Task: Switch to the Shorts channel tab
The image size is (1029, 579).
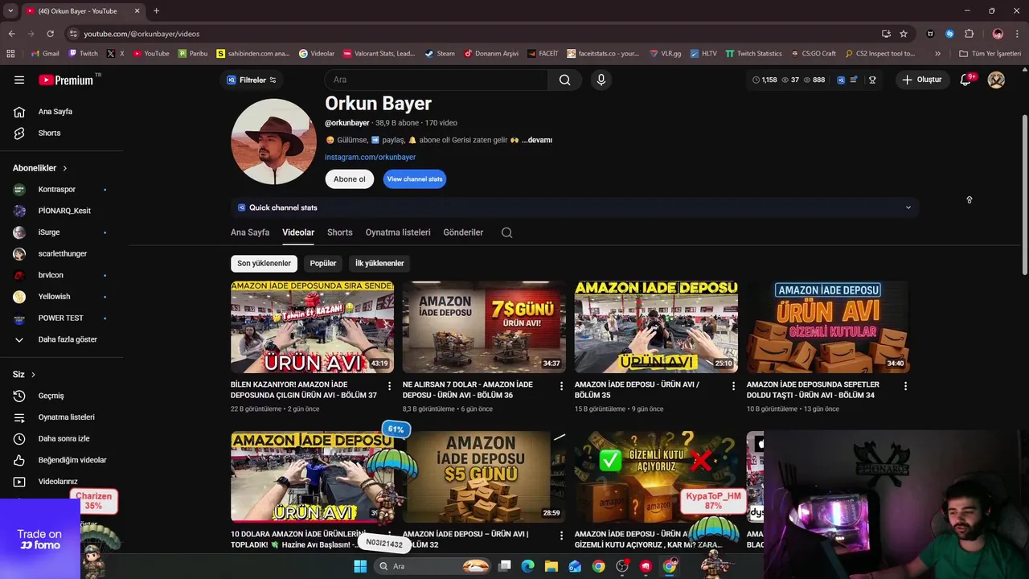Action: pyautogui.click(x=339, y=232)
